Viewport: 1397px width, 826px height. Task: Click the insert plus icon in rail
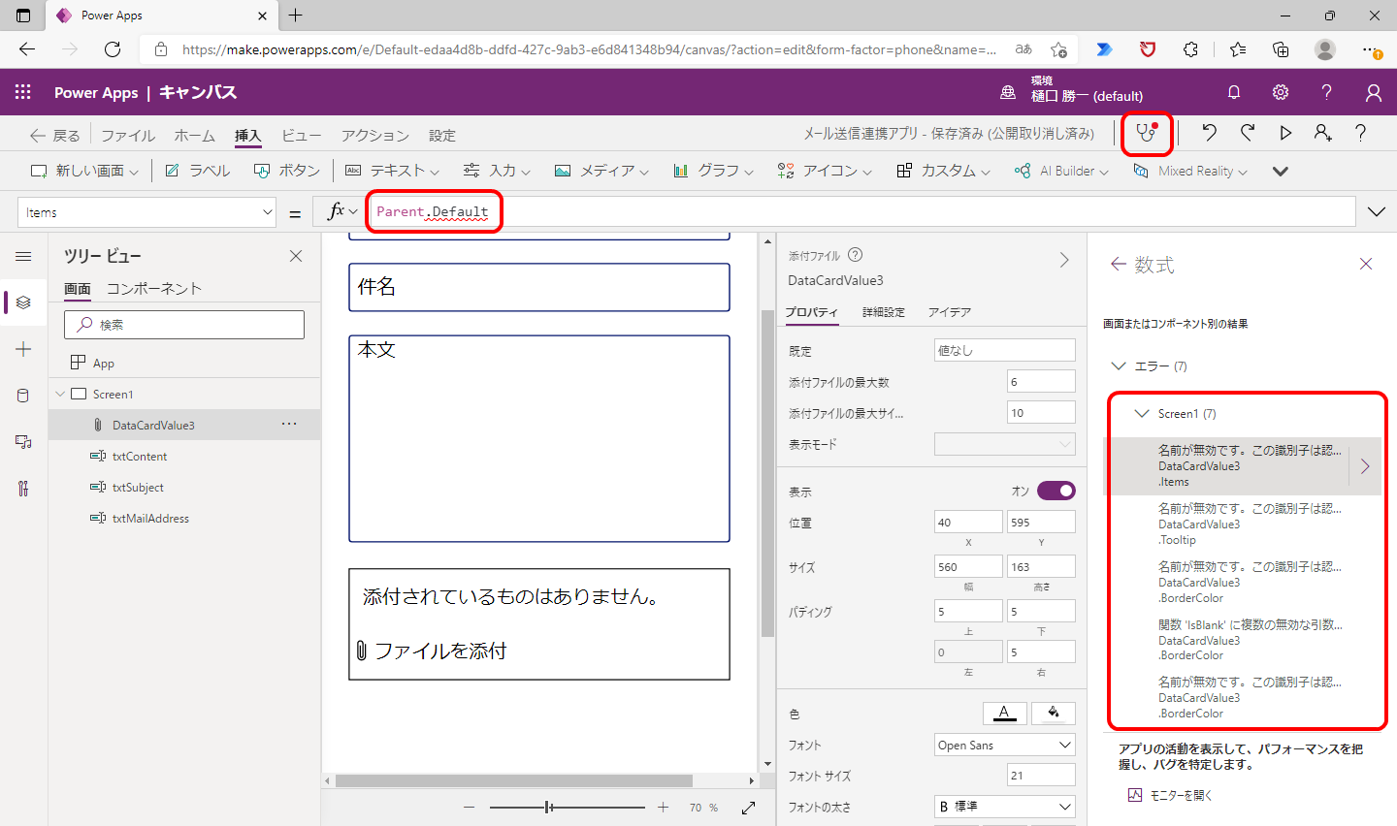(x=23, y=349)
